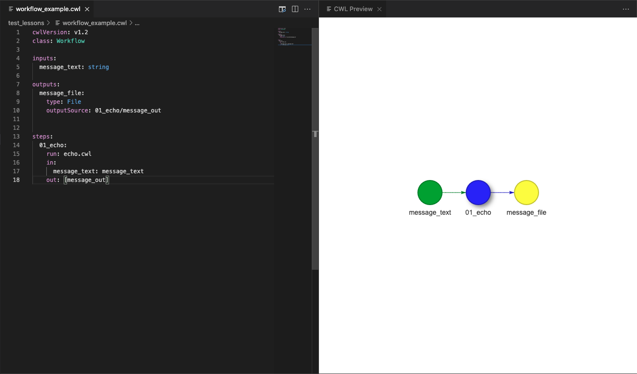The height and width of the screenshot is (374, 637).
Task: Open the breadcrumb ellipsis symbol item
Action: tap(137, 23)
